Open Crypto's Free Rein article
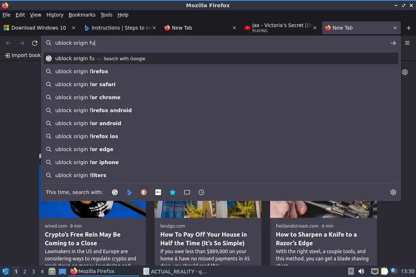This screenshot has height=277, width=416. [x=82, y=239]
